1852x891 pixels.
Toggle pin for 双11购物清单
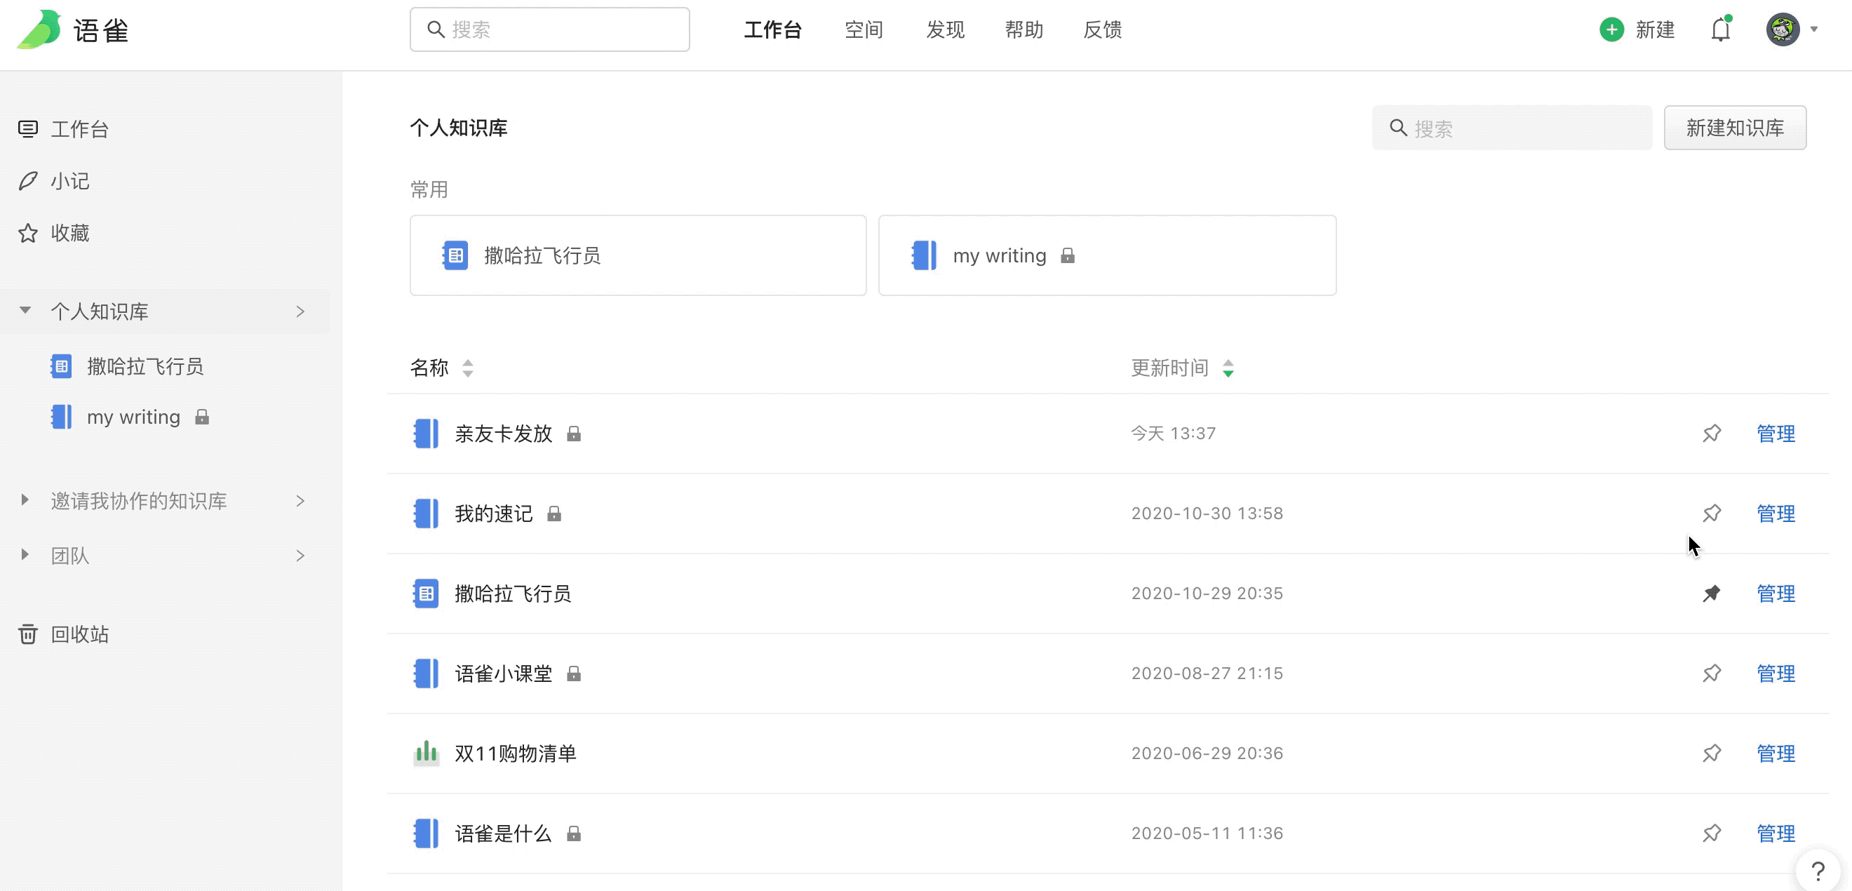click(x=1712, y=753)
